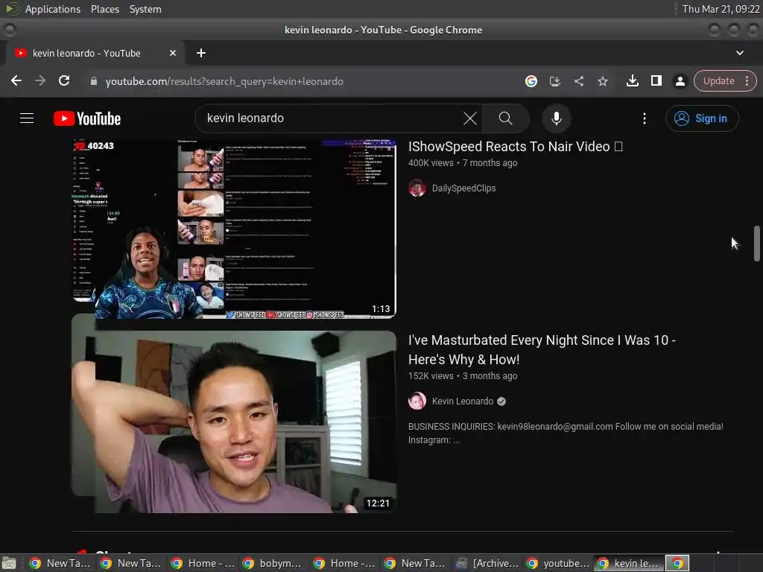Image resolution: width=763 pixels, height=572 pixels.
Task: Bookmark this page with star
Action: (x=602, y=81)
